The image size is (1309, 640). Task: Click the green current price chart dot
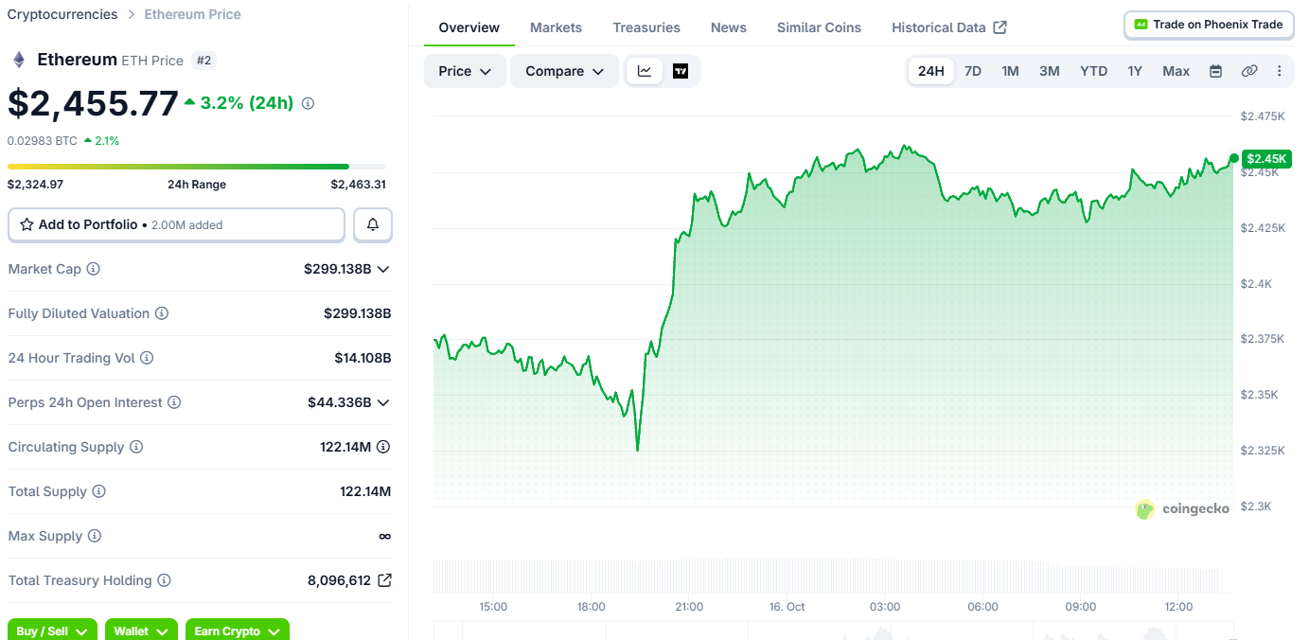[1234, 158]
